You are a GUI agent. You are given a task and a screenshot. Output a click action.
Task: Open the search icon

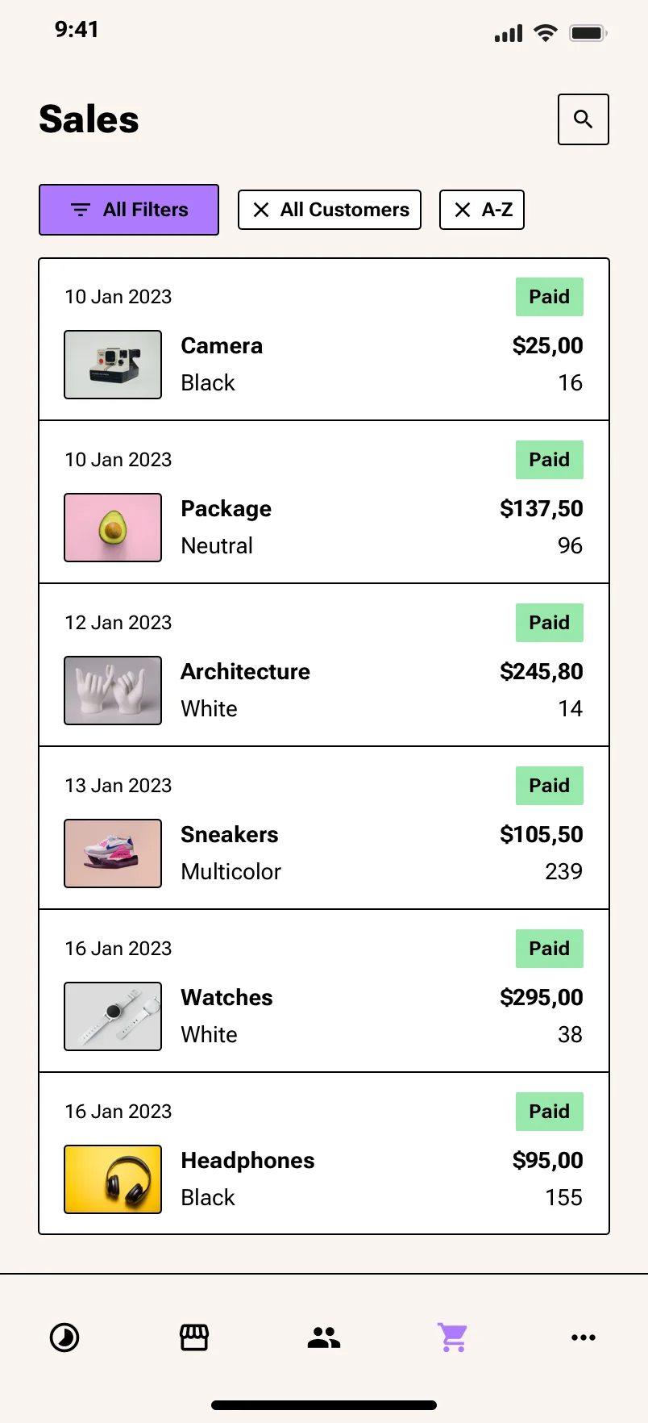click(583, 119)
